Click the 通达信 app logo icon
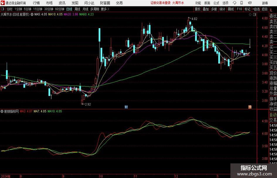 coord(3,3)
